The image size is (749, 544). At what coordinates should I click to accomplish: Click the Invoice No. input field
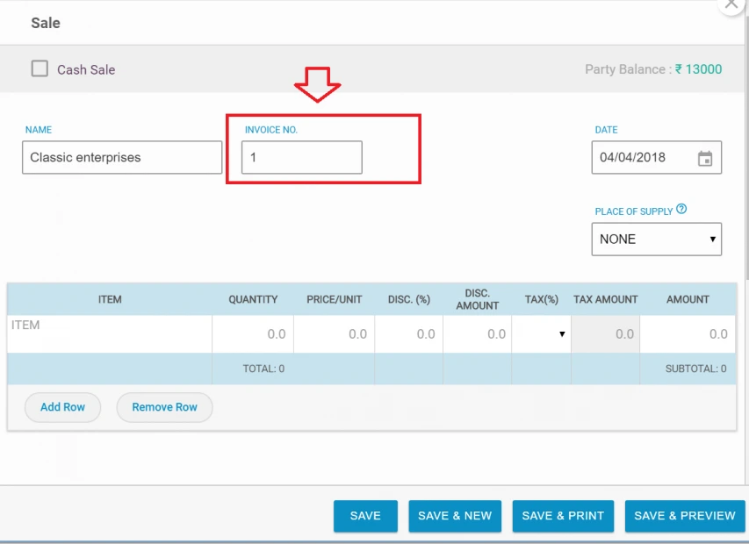[302, 157]
